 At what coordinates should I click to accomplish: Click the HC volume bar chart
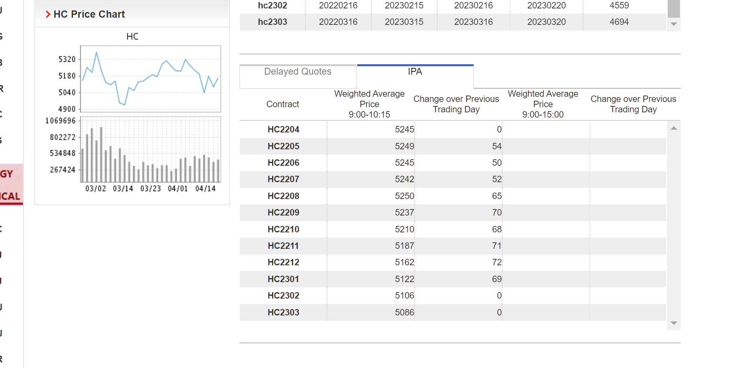151,150
